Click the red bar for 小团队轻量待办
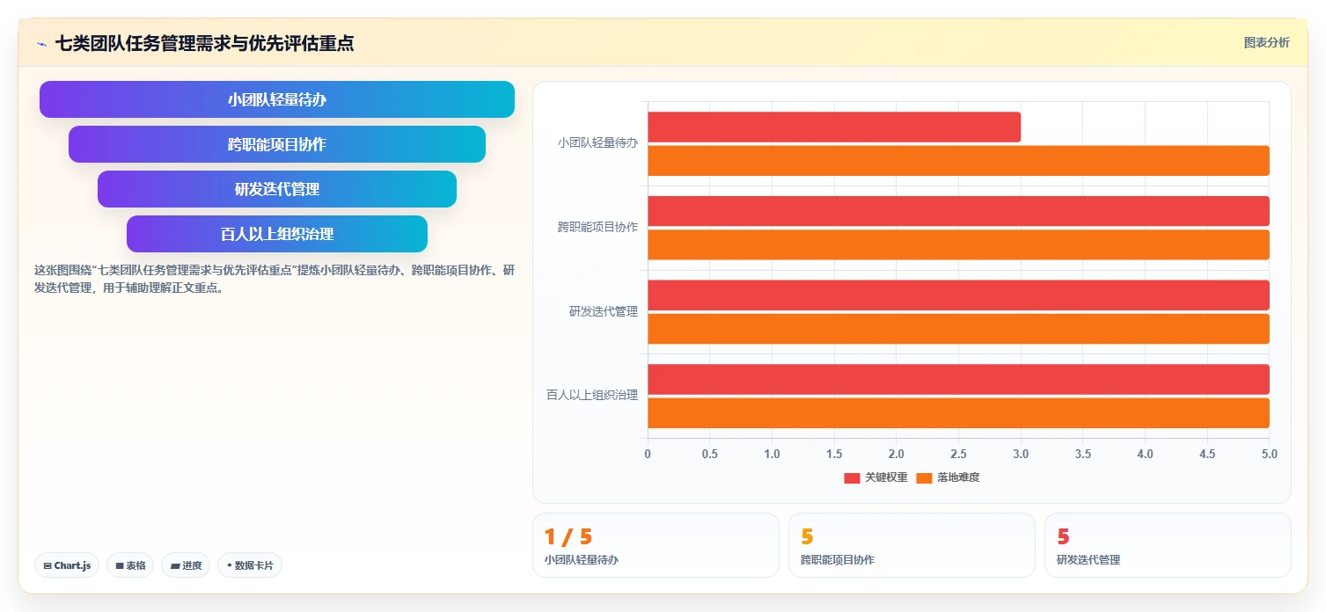 click(x=834, y=127)
